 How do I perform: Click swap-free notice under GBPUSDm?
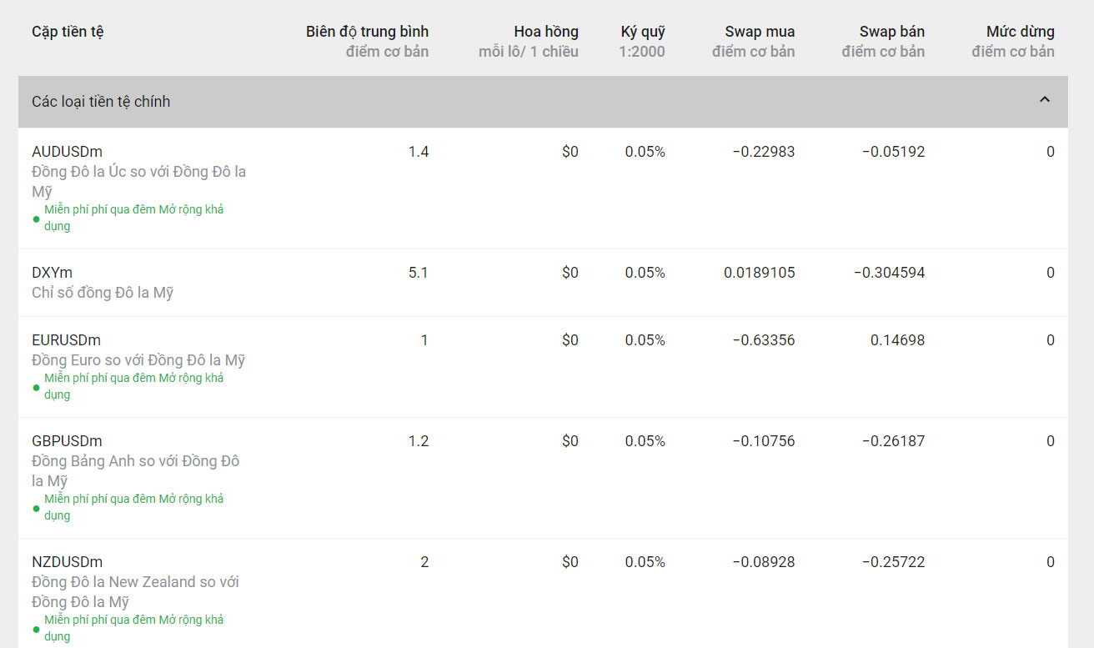point(133,507)
